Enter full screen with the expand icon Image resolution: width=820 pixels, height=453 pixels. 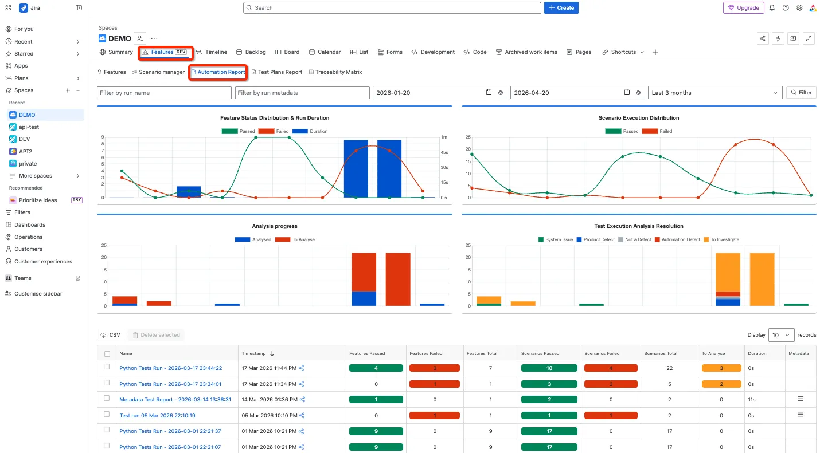(x=809, y=38)
